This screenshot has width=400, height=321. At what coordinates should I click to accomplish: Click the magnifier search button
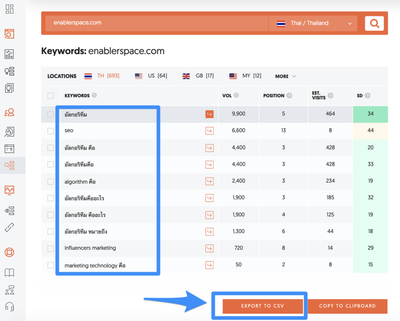(x=374, y=23)
